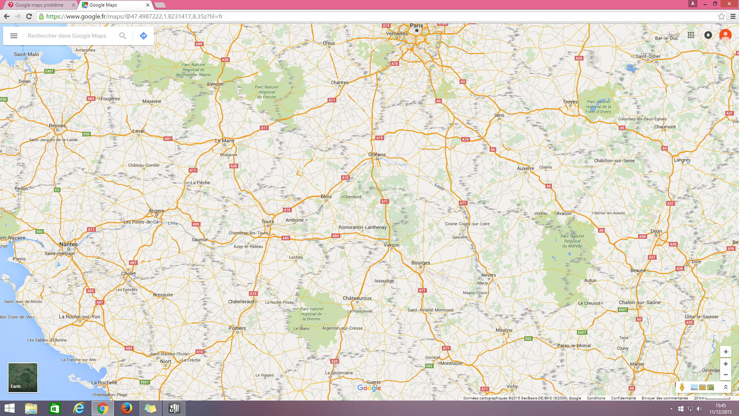Open the black library app on the taskbar
Screen dimensions: 739x416
pos(174,408)
